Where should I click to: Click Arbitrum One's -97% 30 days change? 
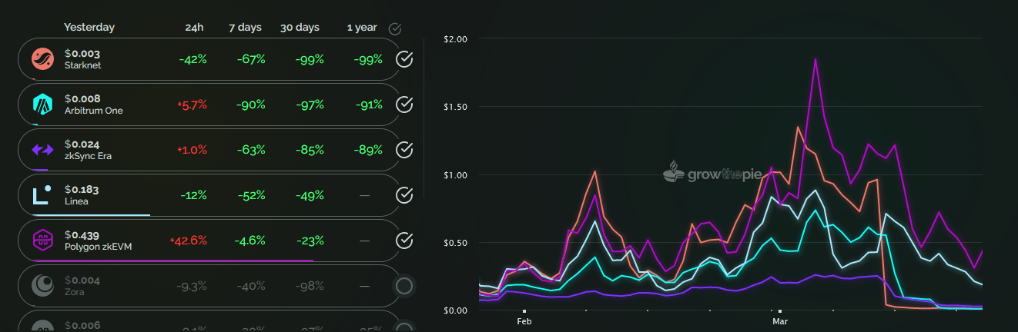pyautogui.click(x=310, y=105)
